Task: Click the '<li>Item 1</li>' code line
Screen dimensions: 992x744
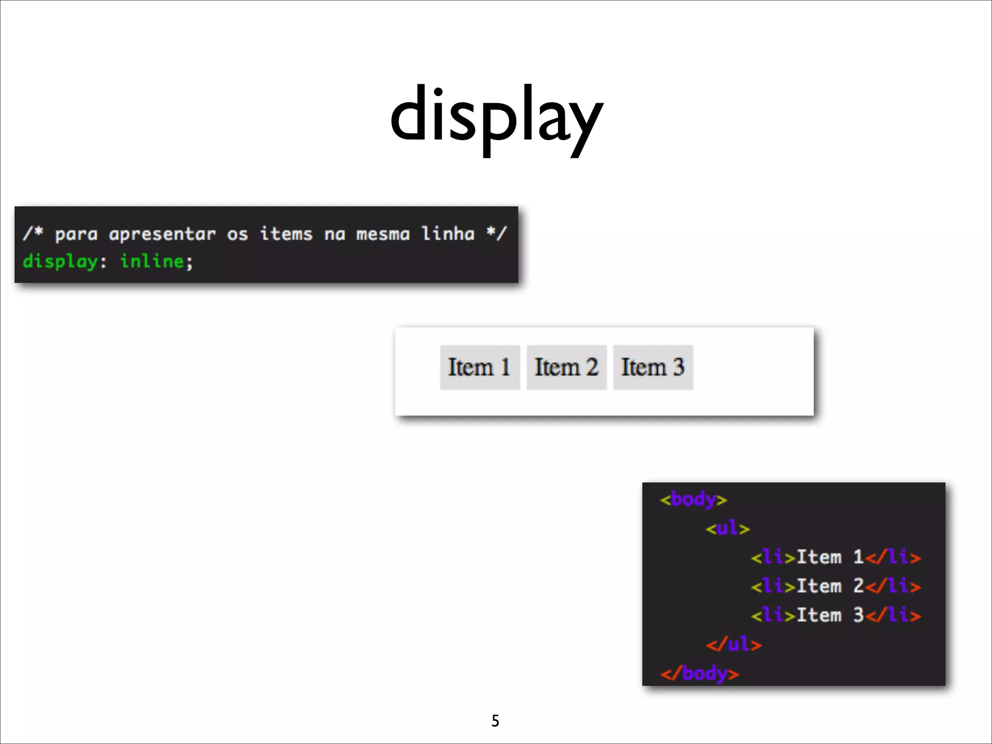Action: tap(836, 557)
